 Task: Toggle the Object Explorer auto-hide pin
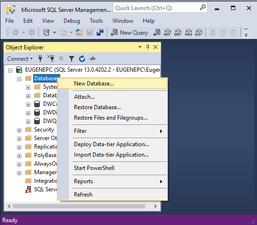[x=147, y=47]
